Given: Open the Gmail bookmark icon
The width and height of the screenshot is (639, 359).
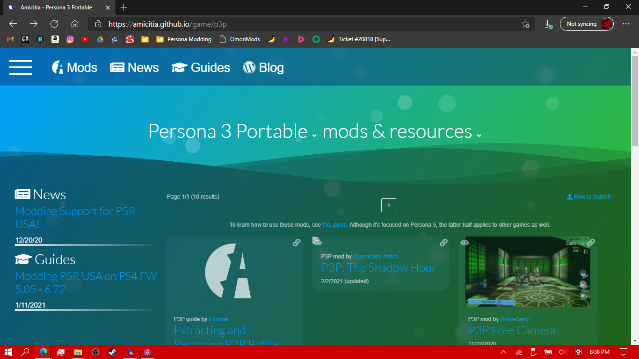Looking at the screenshot, I should coord(10,39).
